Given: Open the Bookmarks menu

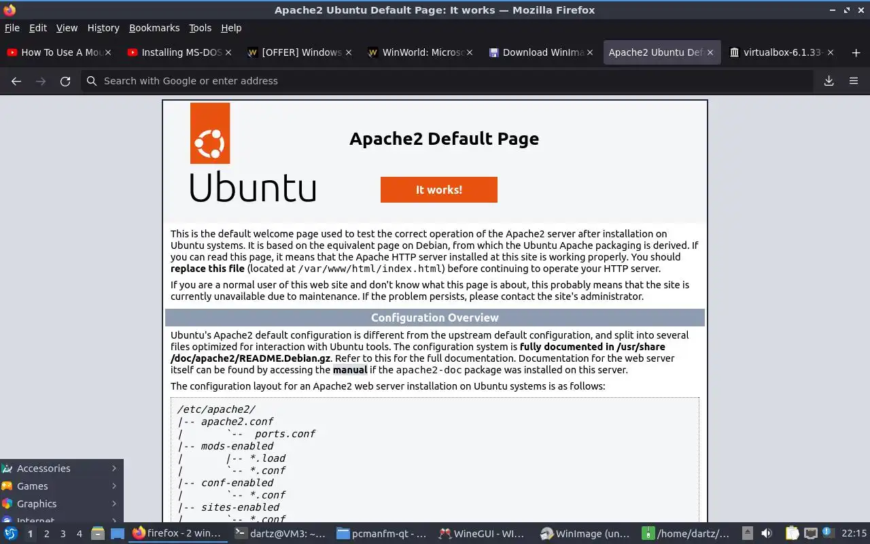Looking at the screenshot, I should pos(154,28).
